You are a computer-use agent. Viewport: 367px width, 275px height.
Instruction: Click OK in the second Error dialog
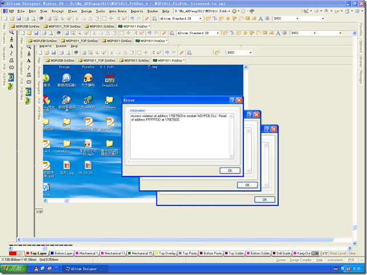(247, 185)
